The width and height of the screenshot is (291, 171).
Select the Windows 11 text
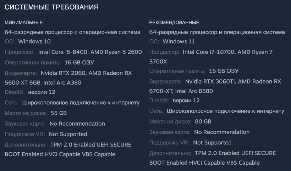click(179, 41)
